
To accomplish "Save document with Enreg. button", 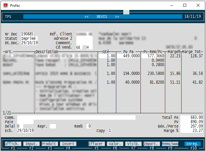I will [192, 144].
